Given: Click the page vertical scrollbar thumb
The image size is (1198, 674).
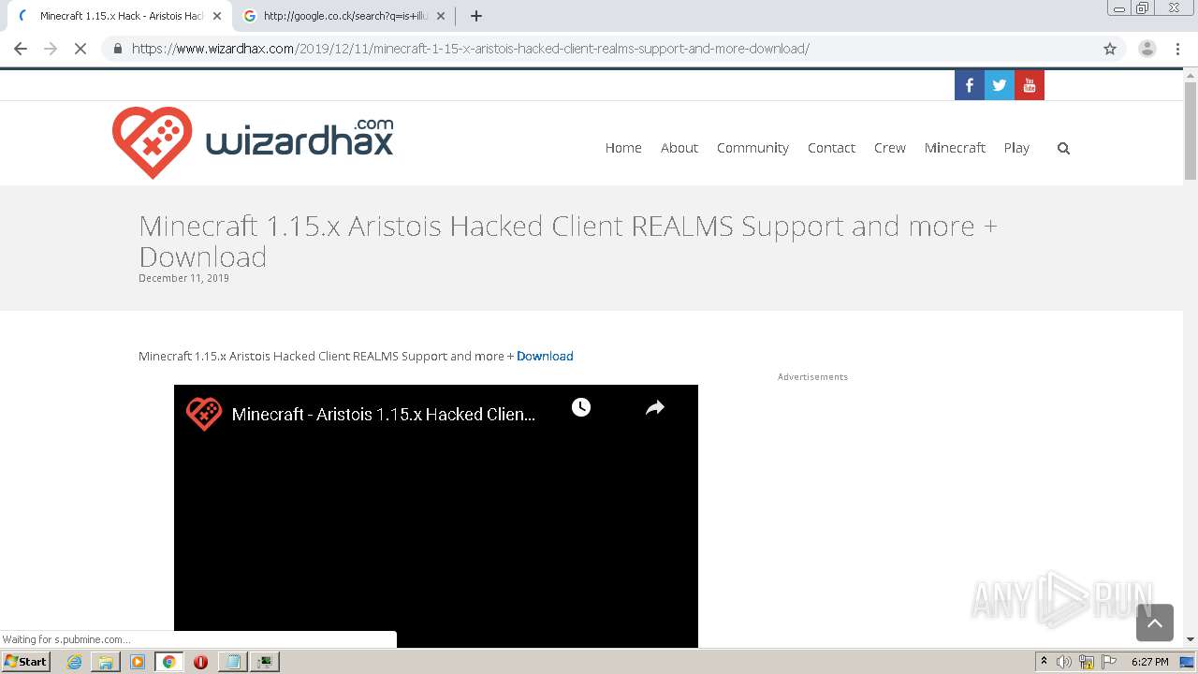Looking at the screenshot, I should 1191,129.
